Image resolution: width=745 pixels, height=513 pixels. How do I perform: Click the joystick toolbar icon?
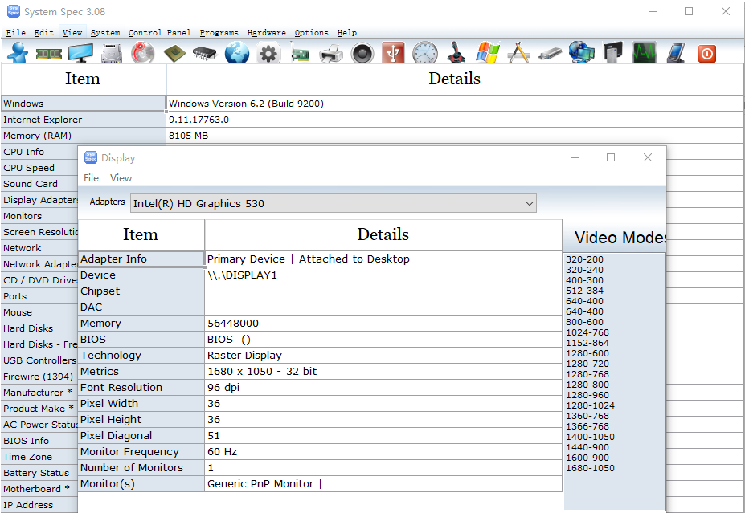456,53
